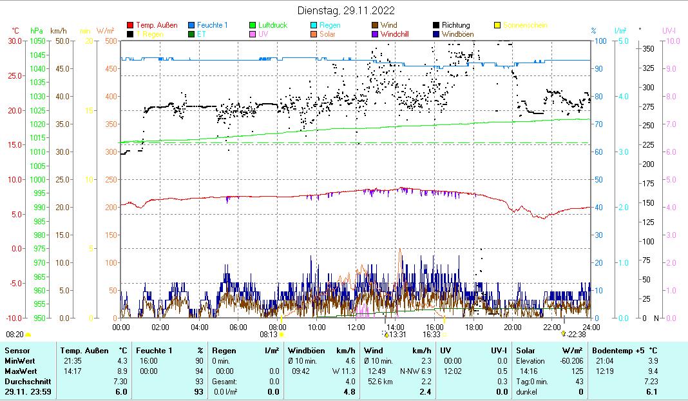Click the UV legend label
The image size is (688, 401).
pos(263,34)
